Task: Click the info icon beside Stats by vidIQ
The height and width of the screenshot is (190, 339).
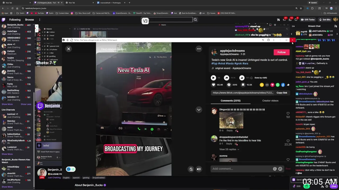Action: click(x=251, y=78)
